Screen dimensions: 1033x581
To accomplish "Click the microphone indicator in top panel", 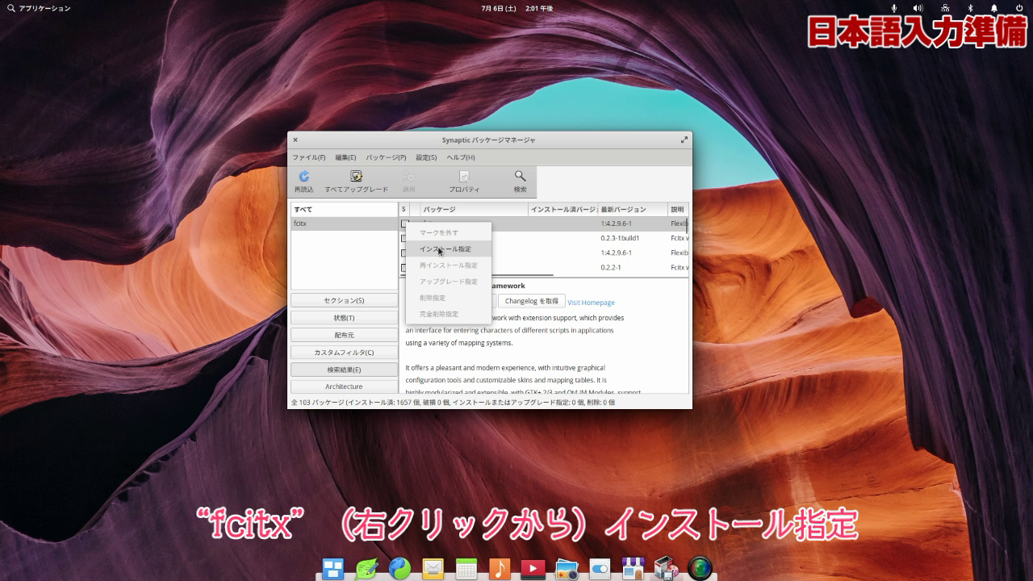I will point(893,8).
